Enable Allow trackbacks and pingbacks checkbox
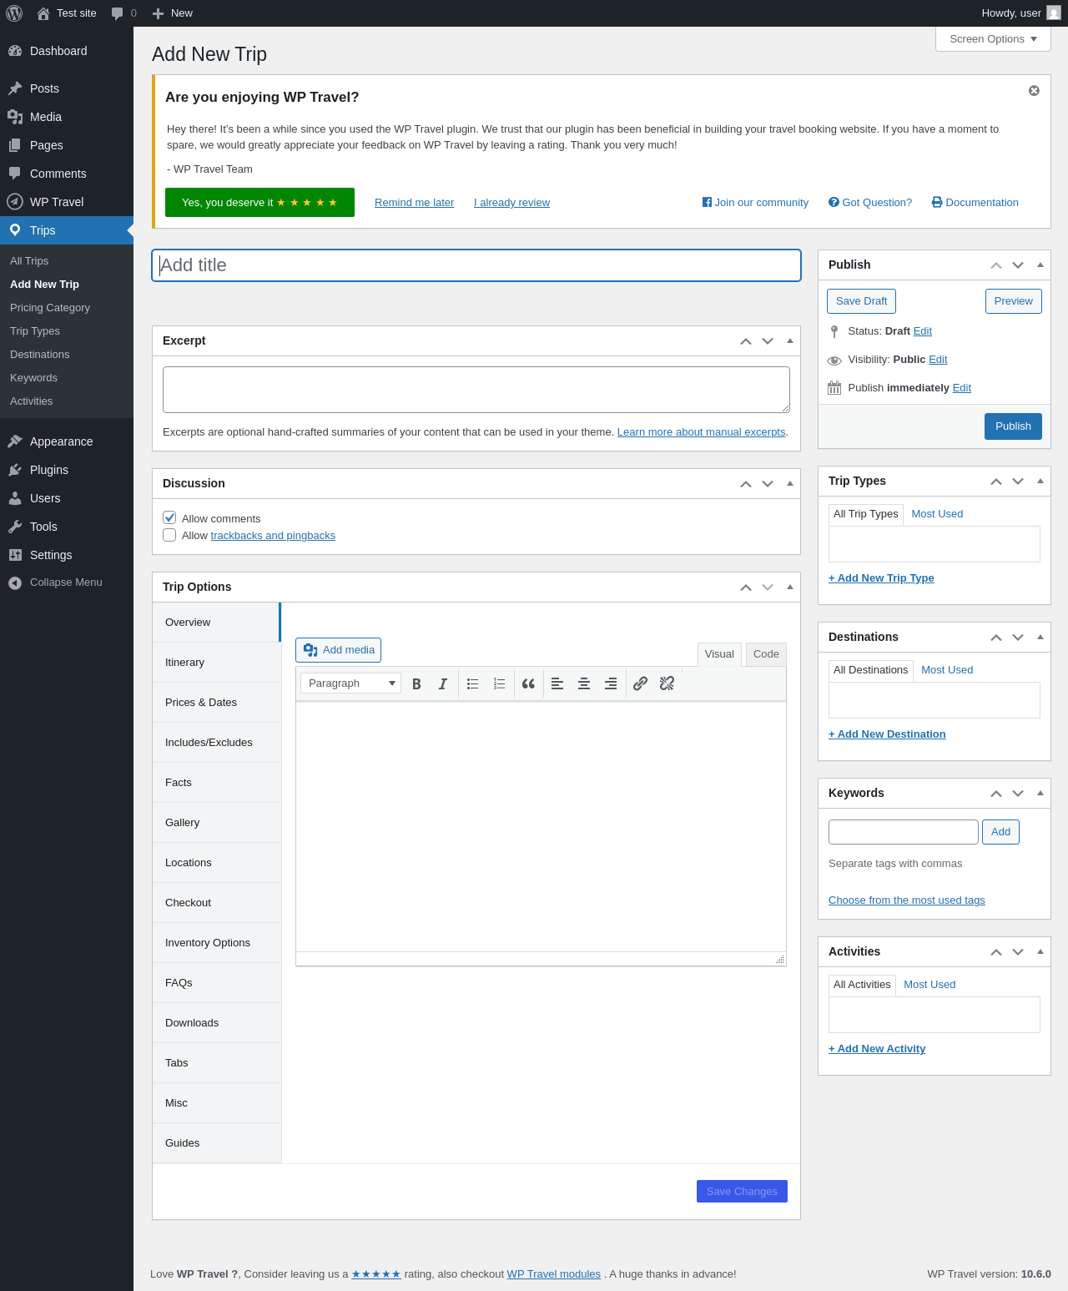Screen dimensions: 1068x1291 (x=169, y=535)
